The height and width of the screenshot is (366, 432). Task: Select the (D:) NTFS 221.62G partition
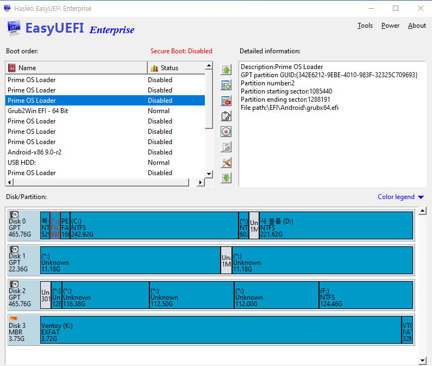(x=336, y=225)
